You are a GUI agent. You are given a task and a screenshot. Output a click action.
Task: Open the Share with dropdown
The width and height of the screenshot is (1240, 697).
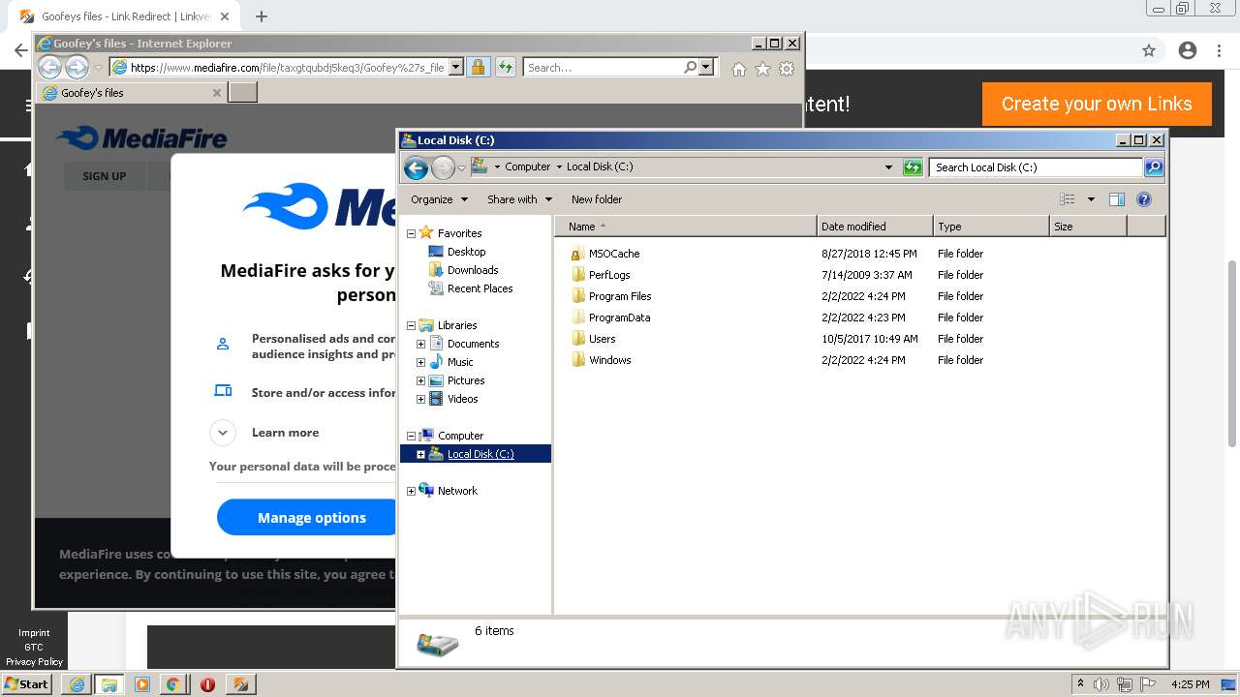[519, 199]
